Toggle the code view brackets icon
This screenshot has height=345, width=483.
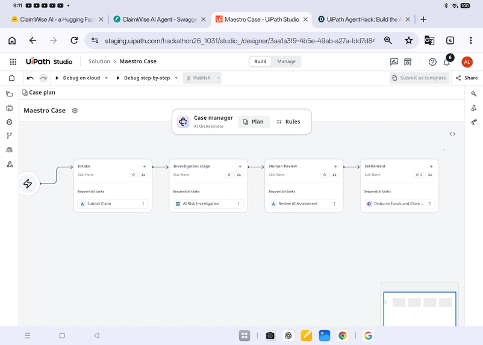[x=452, y=134]
